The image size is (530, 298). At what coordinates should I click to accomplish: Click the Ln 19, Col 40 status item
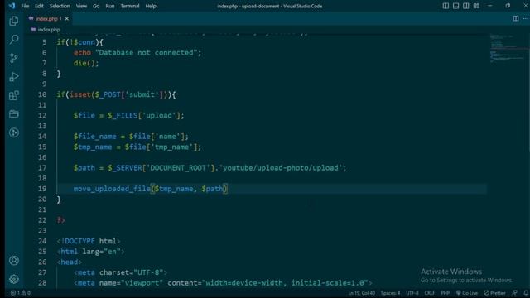[362, 293]
